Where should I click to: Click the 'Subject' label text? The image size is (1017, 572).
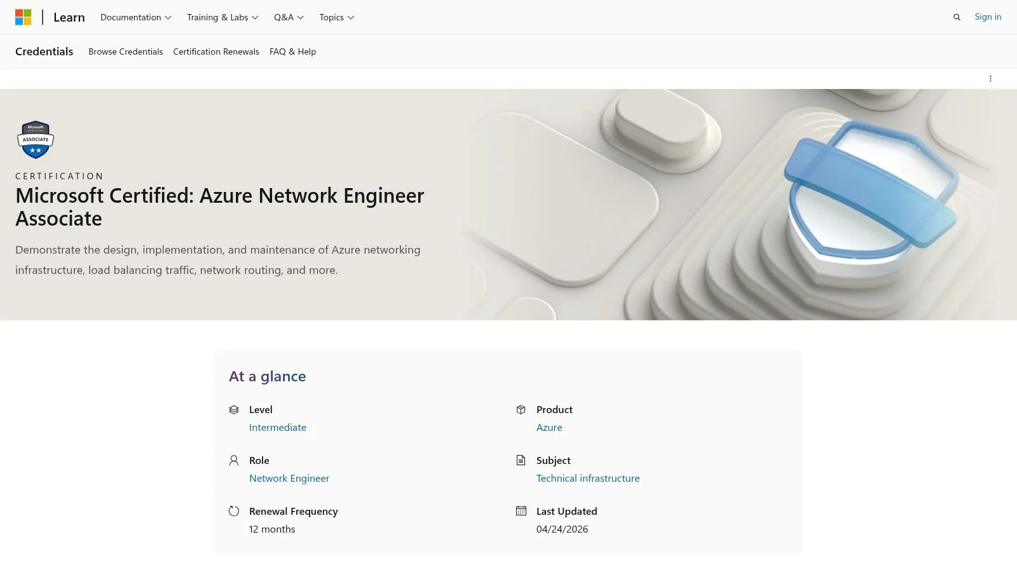point(554,461)
